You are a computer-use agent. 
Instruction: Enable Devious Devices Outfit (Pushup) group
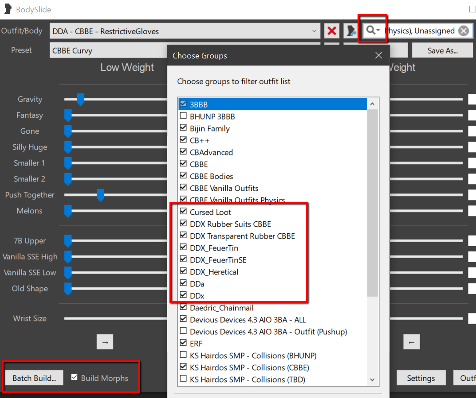tap(183, 331)
